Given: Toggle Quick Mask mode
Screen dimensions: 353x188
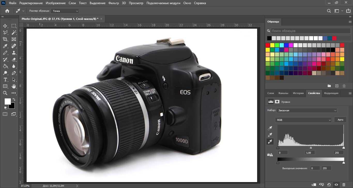Looking at the screenshot, I should tap(5, 114).
